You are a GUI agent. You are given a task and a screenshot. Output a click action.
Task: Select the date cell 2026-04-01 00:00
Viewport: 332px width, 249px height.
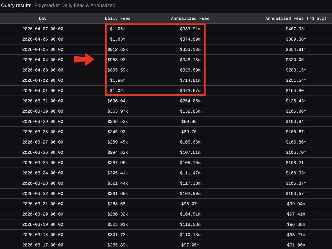(x=43, y=91)
